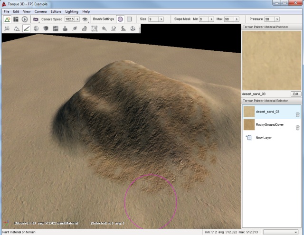The height and width of the screenshot is (235, 304).
Task: Select the circular brush shape
Action: pos(120,19)
